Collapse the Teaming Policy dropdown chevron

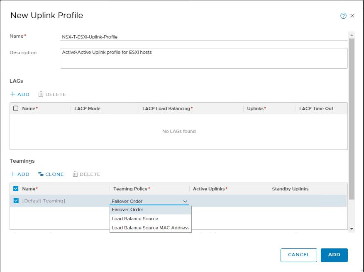tap(185, 201)
